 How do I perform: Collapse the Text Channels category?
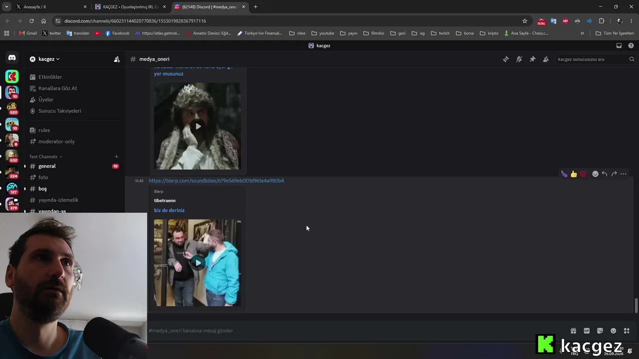(x=46, y=157)
